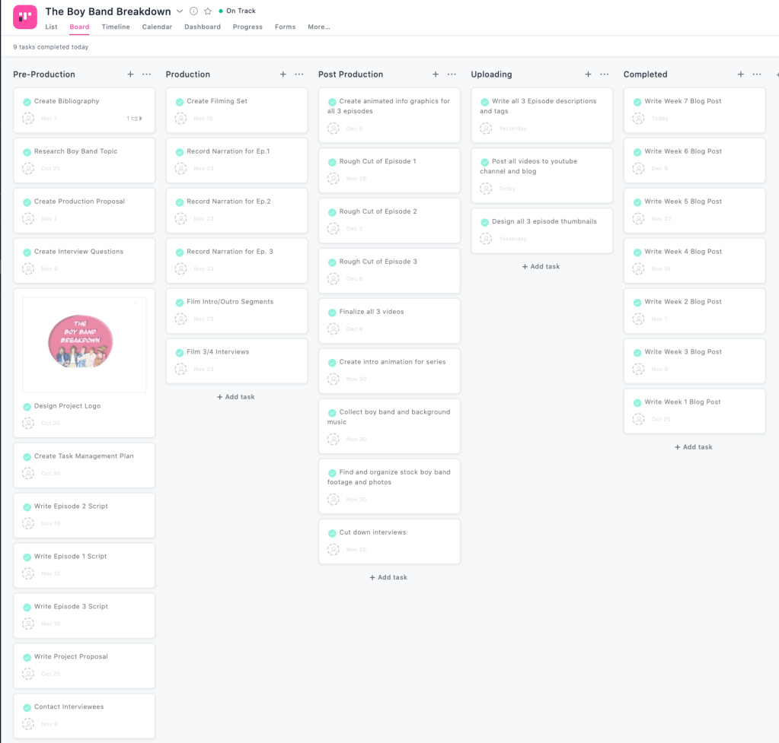Toggle completion checkmark for Research Boy Band Topic

(x=27, y=152)
